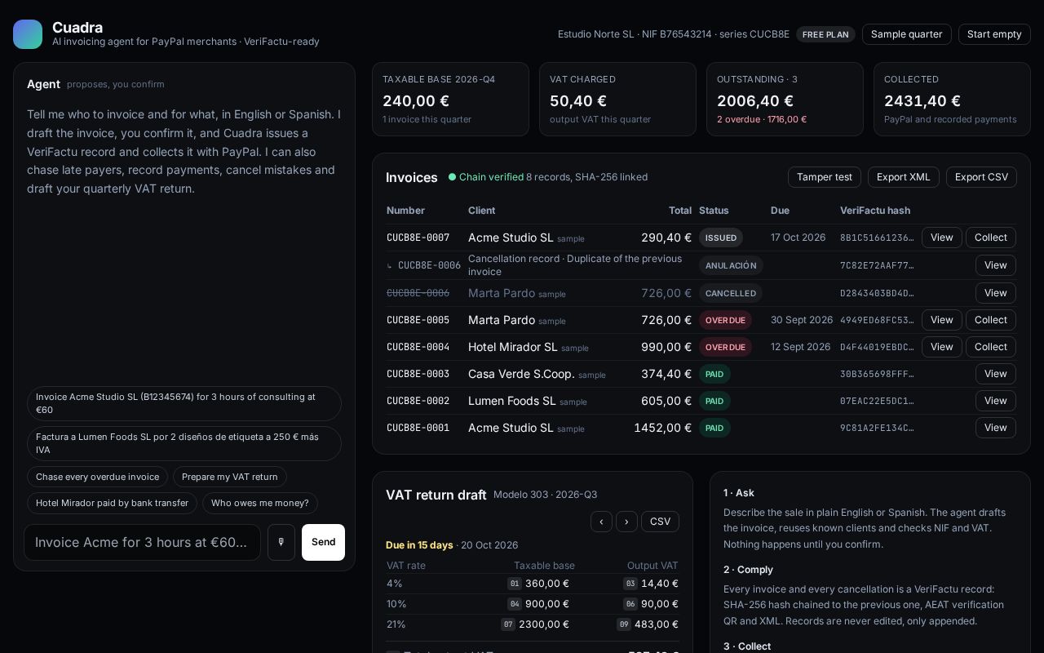Pick suggestion Invoice Acme Studio SL consulting

[x=184, y=403]
